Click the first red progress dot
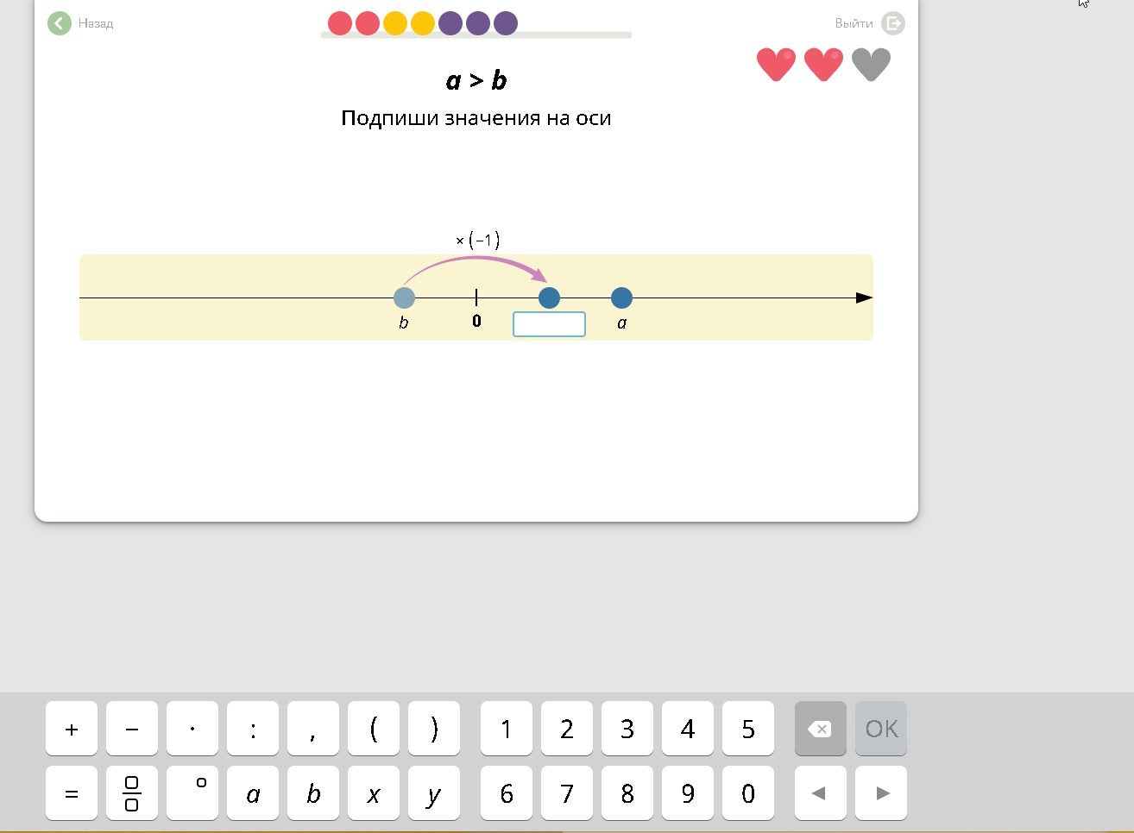 [340, 23]
